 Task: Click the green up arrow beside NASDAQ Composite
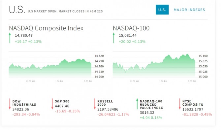click(x=10, y=38)
